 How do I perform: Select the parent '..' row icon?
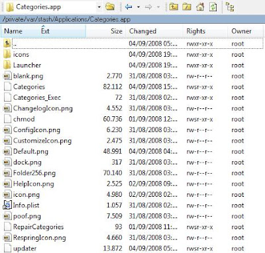pyautogui.click(x=7, y=44)
